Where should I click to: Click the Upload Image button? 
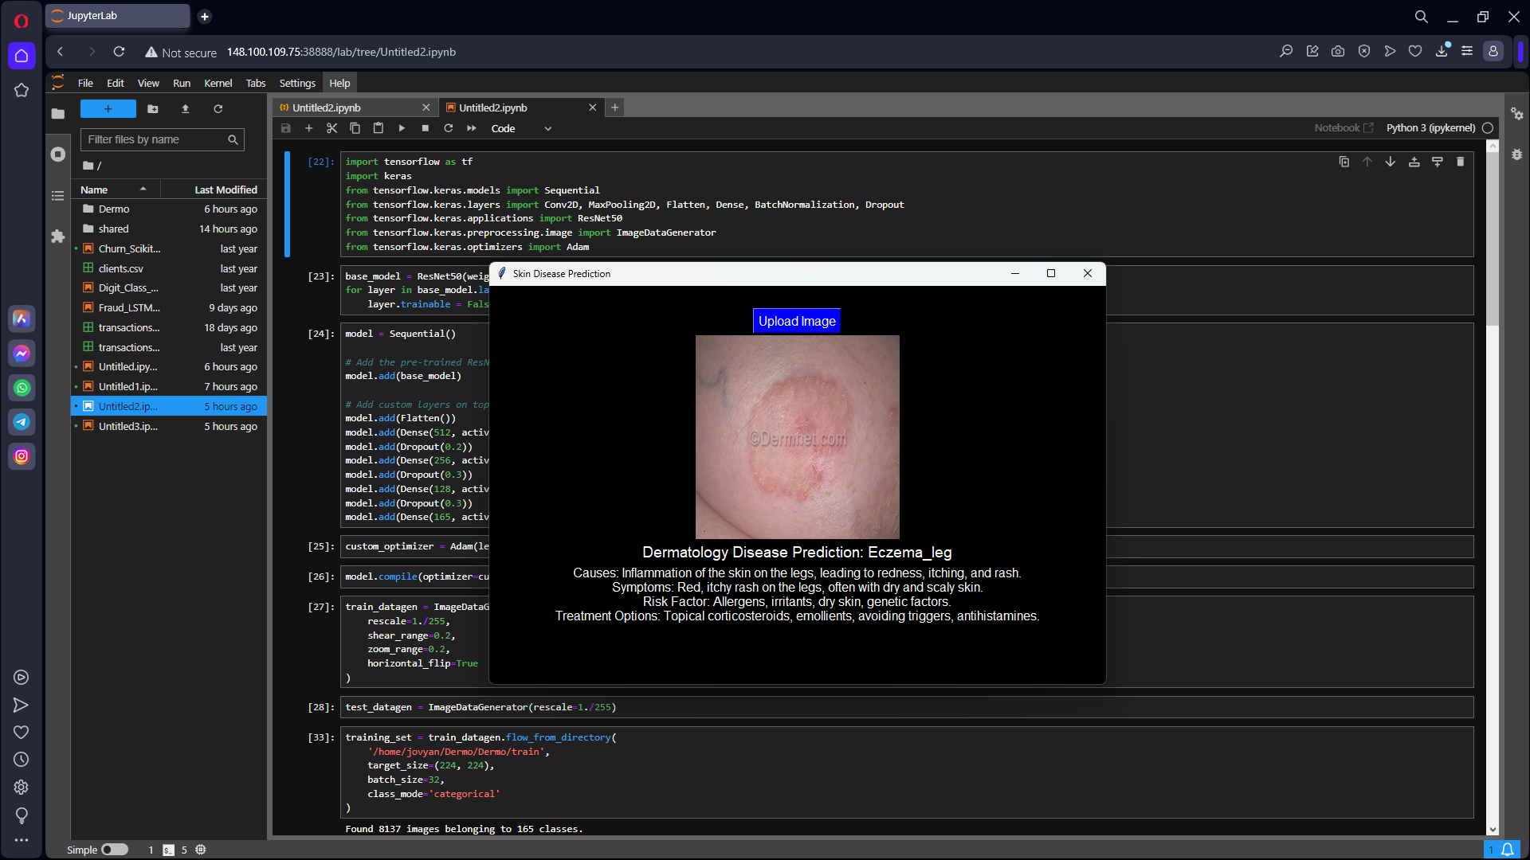coord(797,321)
